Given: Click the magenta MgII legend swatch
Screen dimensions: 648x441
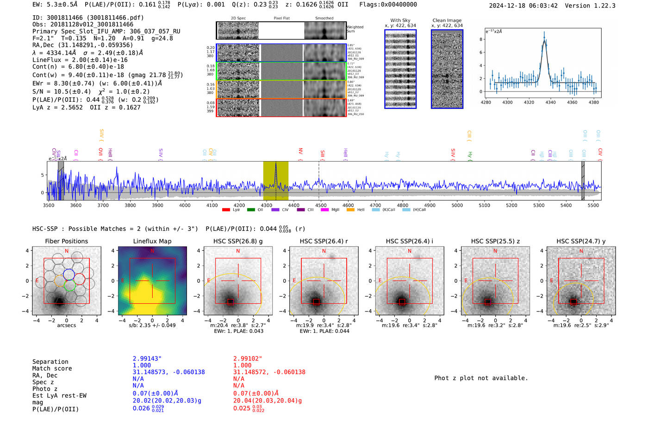Looking at the screenshot, I should coord(324,210).
